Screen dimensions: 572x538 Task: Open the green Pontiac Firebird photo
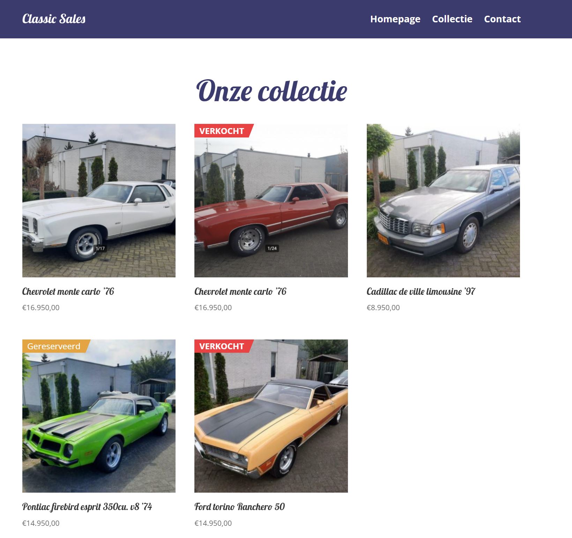(x=99, y=416)
